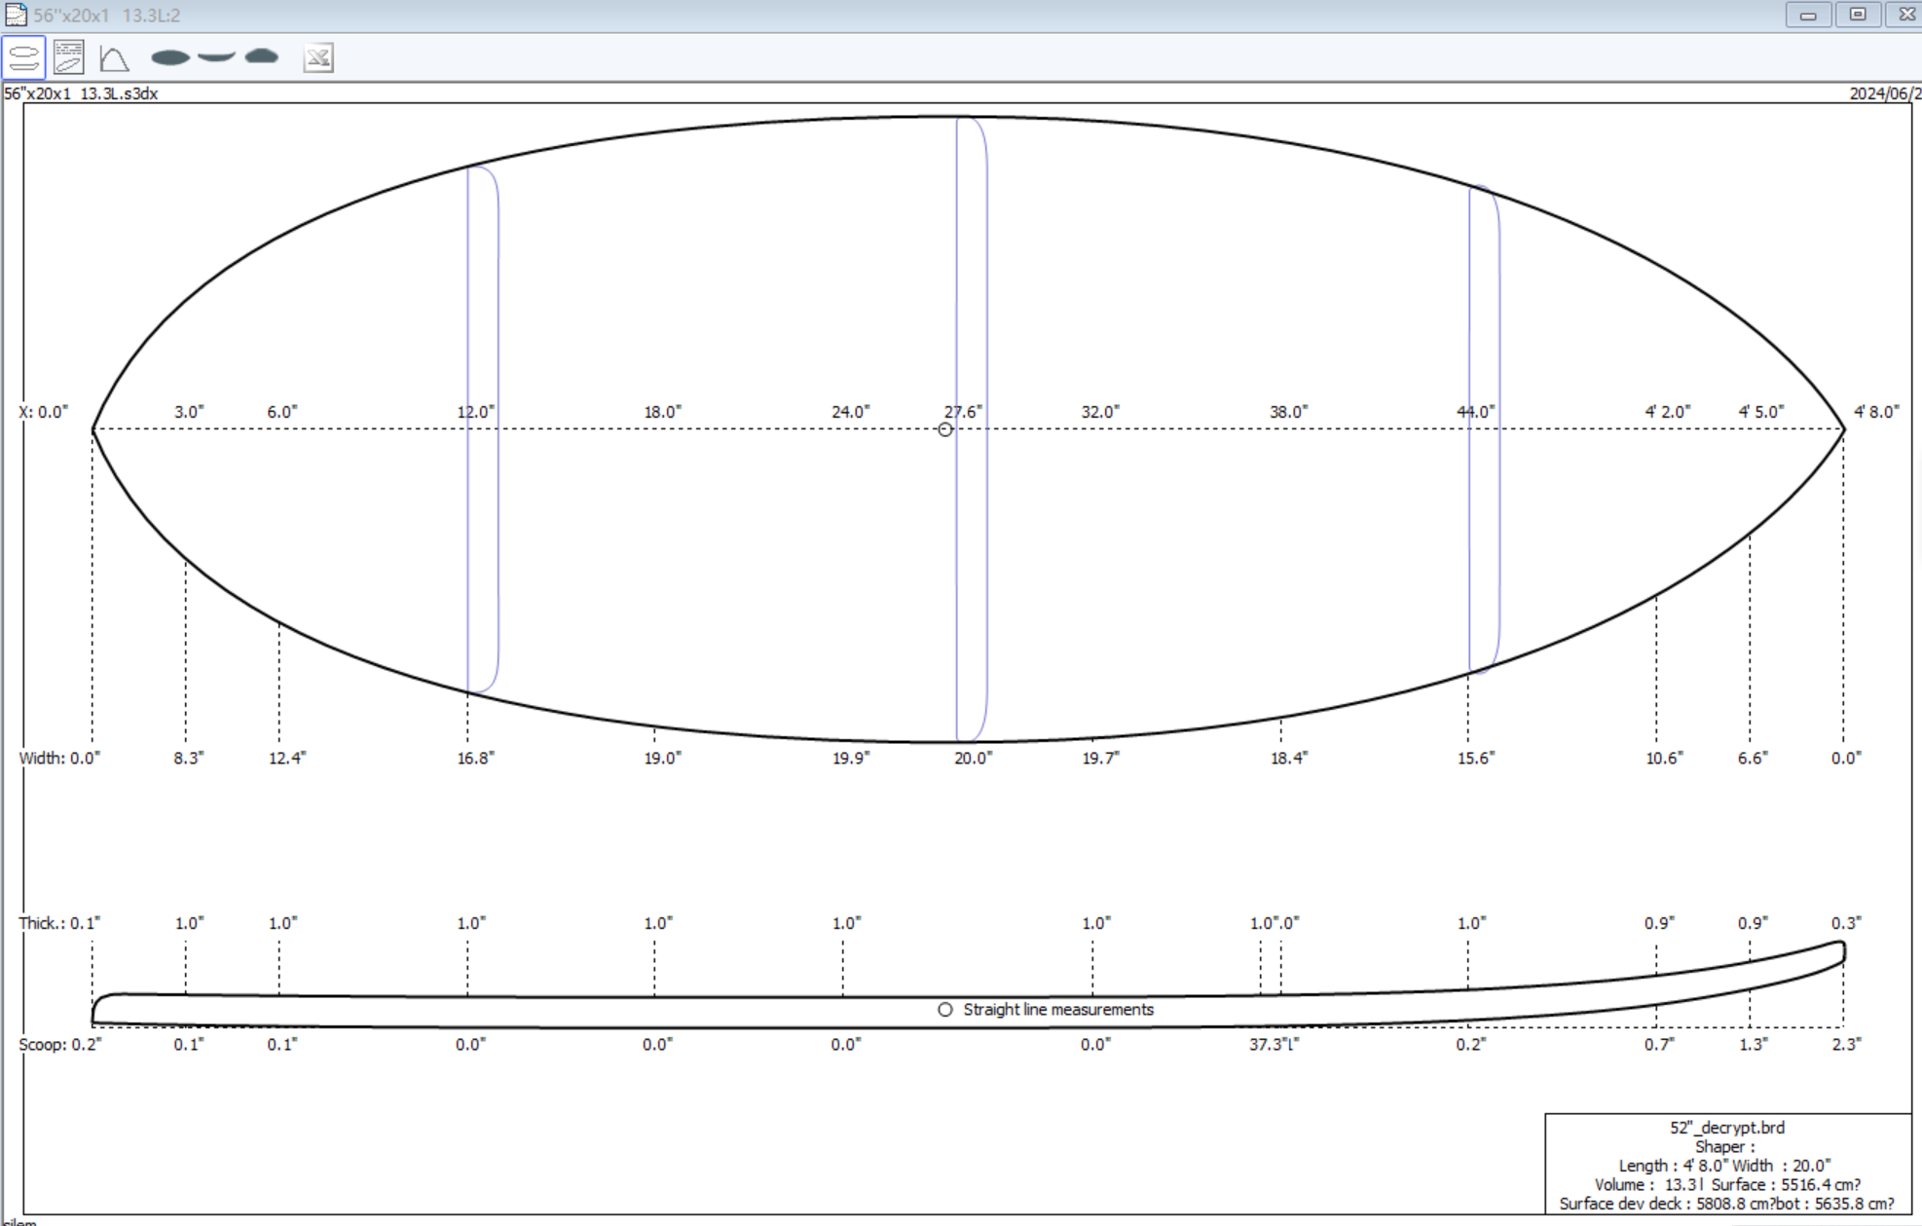Viewport: 1922px width, 1226px height.
Task: Click the X position label 4' 8.0"
Action: tap(1876, 412)
